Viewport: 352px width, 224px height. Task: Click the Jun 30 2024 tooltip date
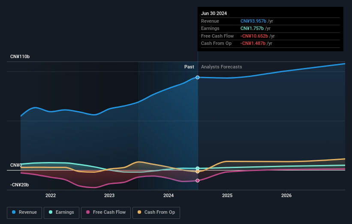click(x=214, y=13)
